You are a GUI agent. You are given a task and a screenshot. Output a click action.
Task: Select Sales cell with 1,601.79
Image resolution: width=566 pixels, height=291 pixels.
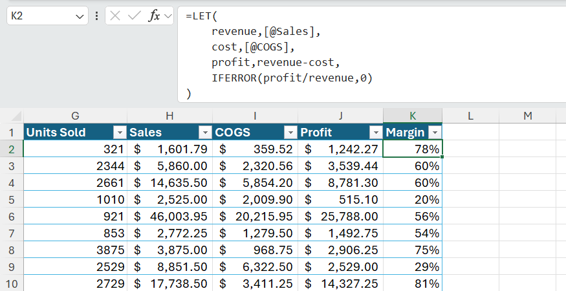169,149
